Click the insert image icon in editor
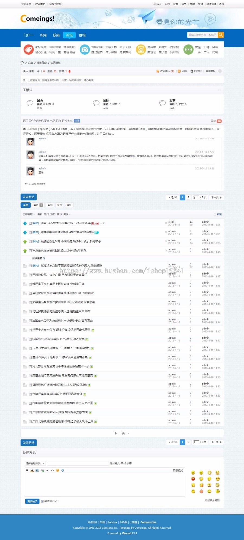Viewport: 244px width, 540px height. [x=37, y=470]
